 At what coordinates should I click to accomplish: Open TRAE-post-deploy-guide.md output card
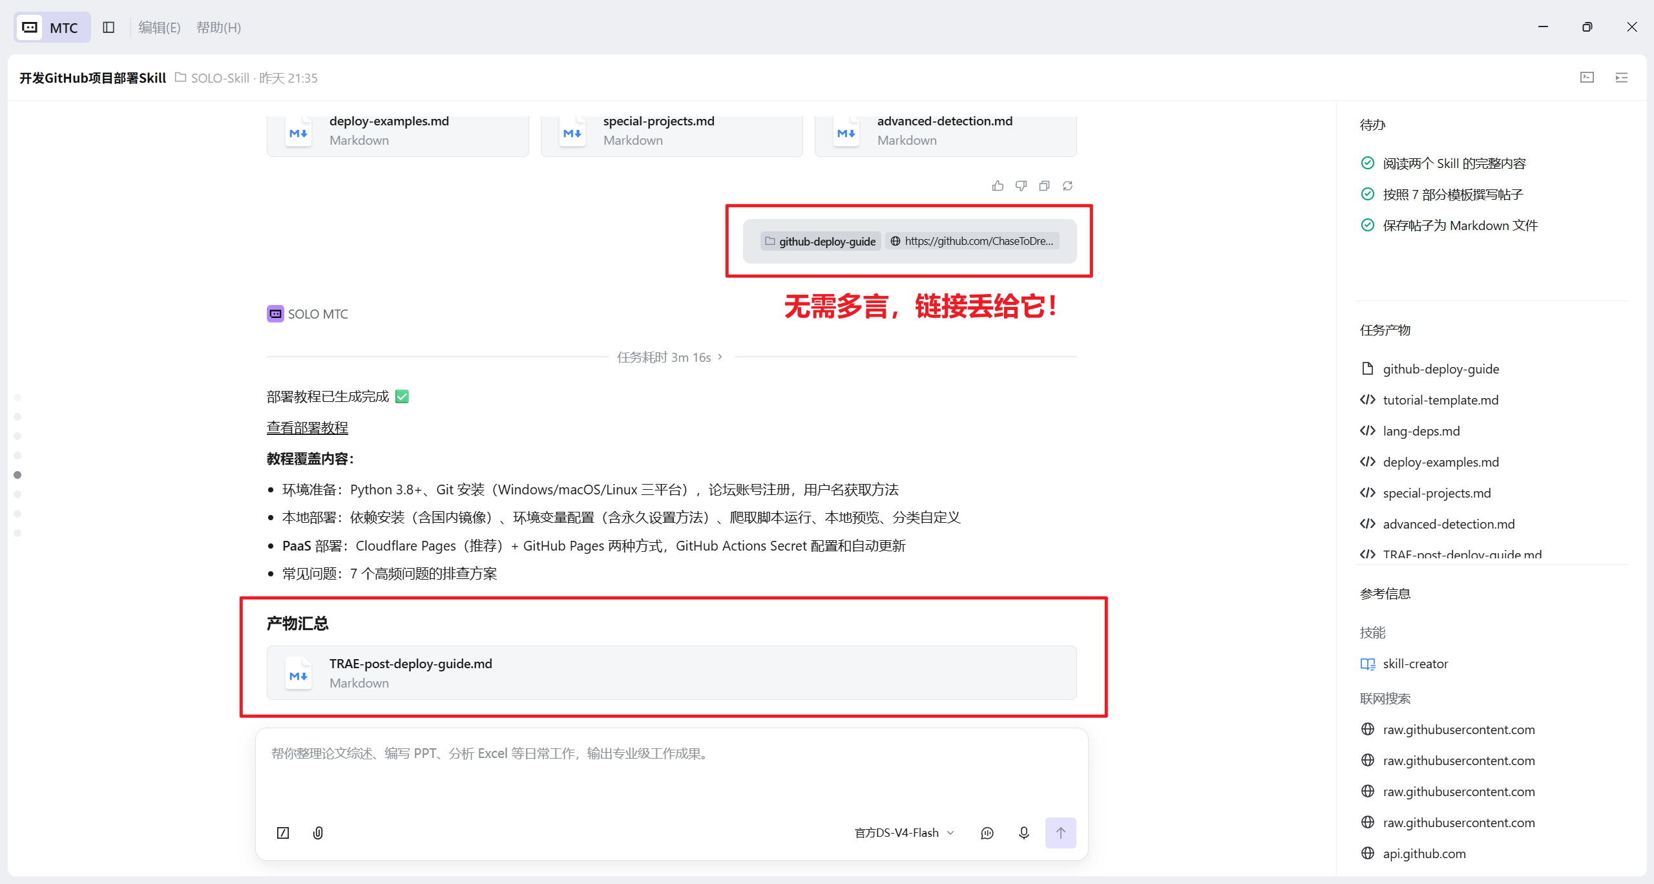point(671,673)
